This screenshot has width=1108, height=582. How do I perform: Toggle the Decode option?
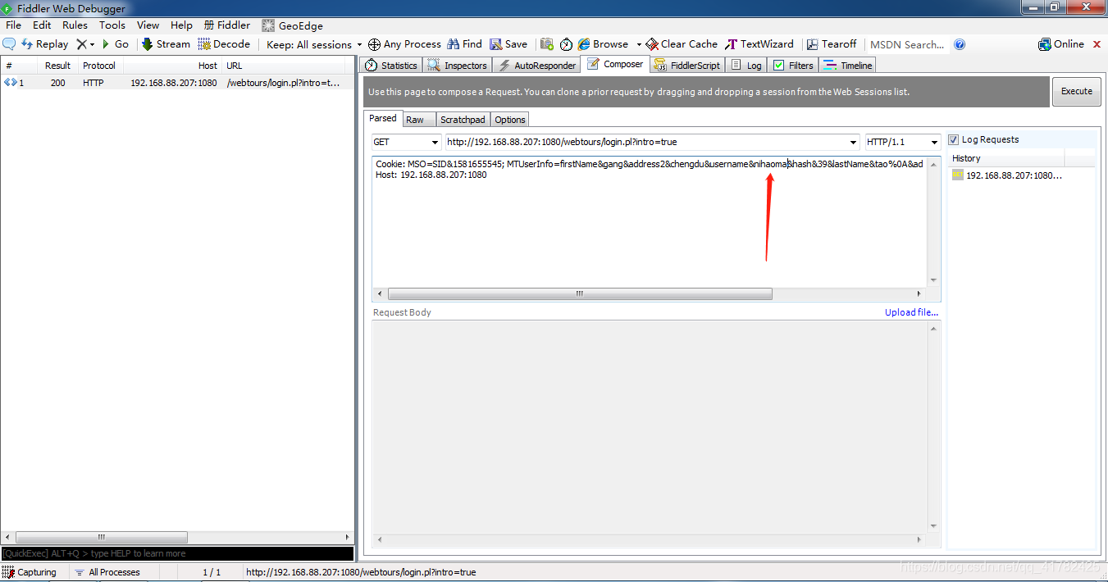224,44
